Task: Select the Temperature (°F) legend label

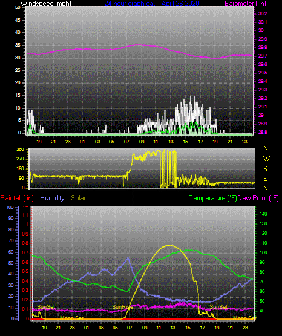Action: click(x=213, y=198)
